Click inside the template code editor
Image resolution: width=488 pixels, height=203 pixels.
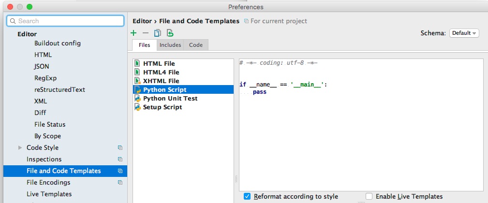pyautogui.click(x=361, y=140)
